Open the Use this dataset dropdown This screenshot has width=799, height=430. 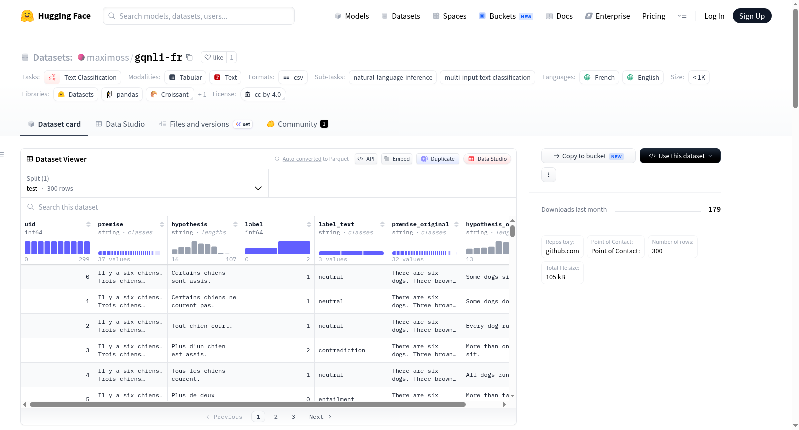[x=680, y=156]
